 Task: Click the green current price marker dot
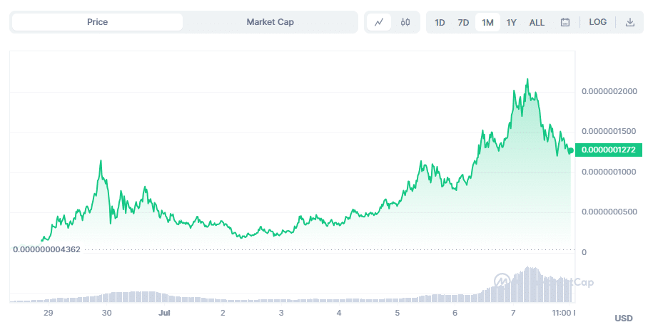click(x=571, y=150)
